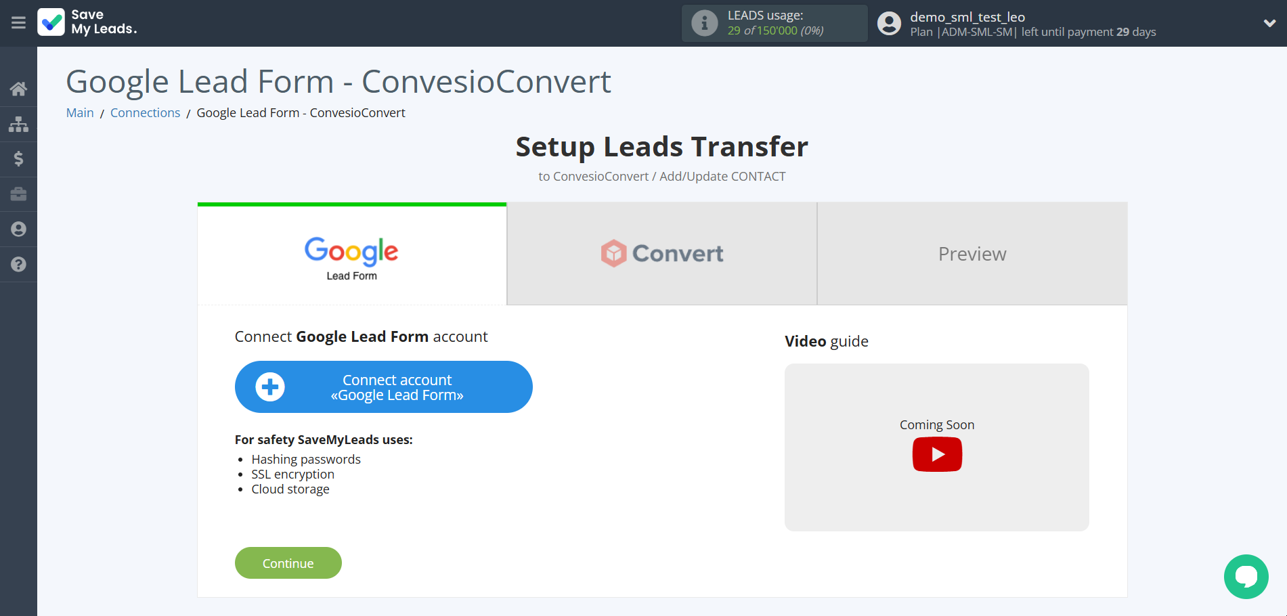Click the Coming Soon video thumbnail

click(937, 447)
